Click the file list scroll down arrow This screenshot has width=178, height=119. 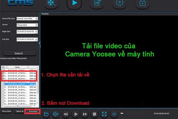37,103
